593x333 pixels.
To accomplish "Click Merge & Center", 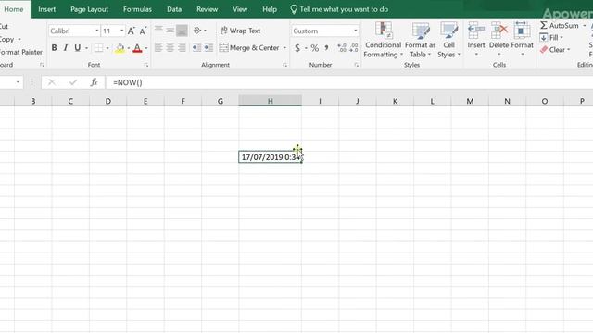I will coord(249,47).
